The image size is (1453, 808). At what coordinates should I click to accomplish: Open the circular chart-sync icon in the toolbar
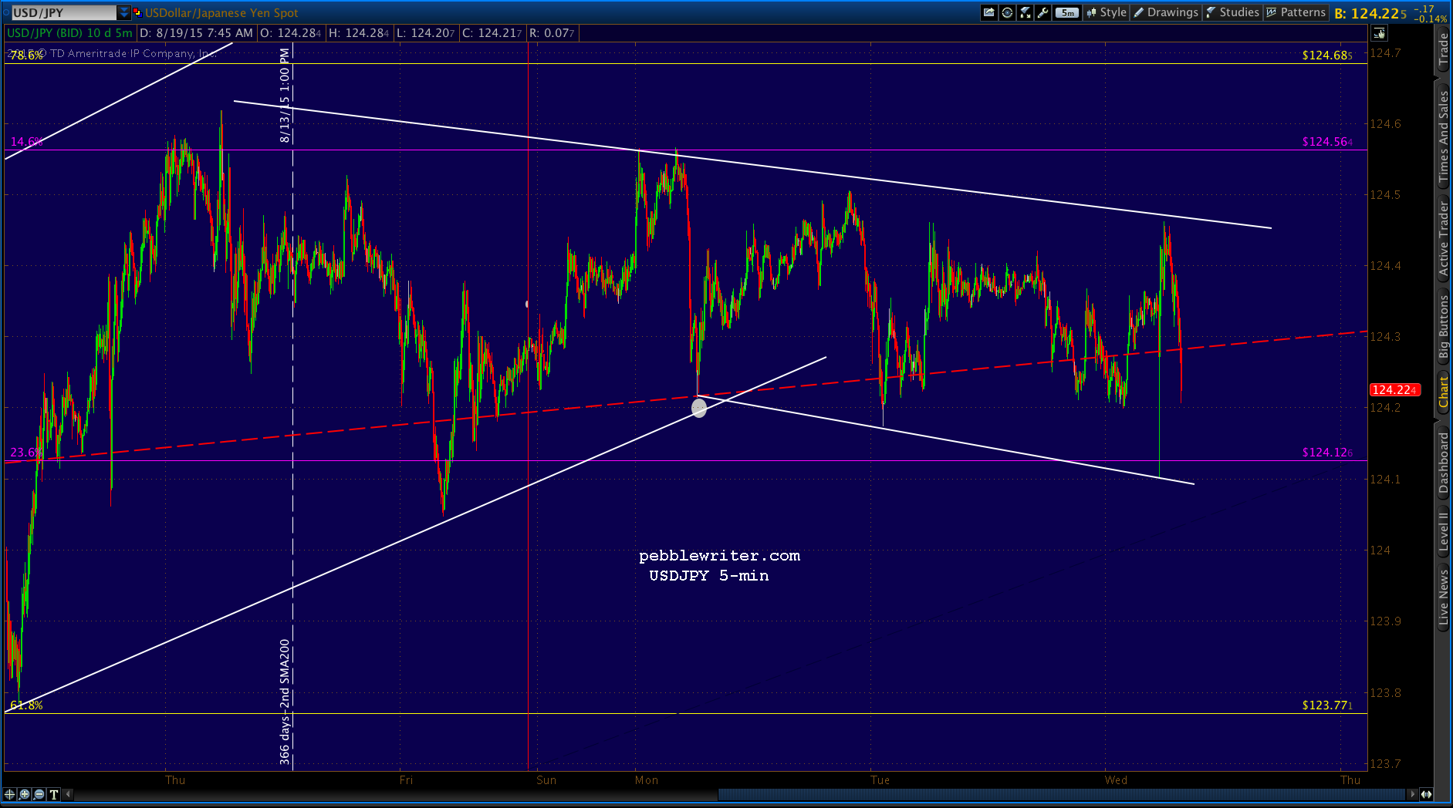point(1007,12)
